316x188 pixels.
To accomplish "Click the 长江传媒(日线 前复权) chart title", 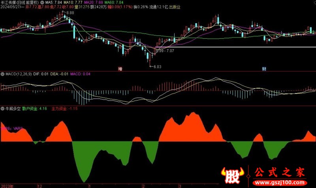I will [x=19, y=3].
